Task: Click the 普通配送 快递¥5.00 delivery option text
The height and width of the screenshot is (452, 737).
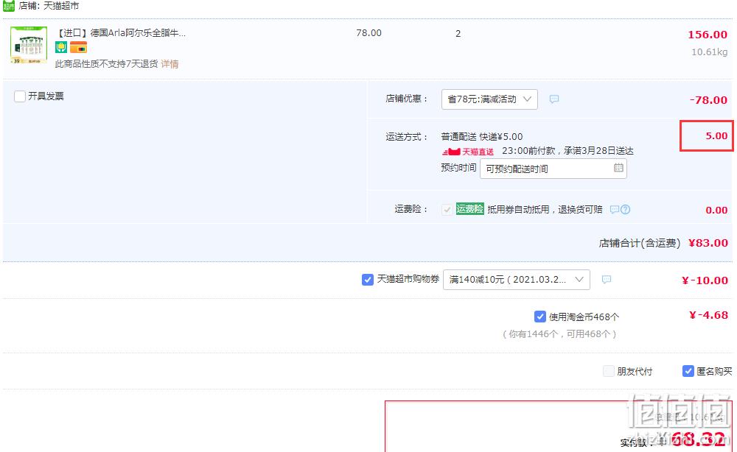Action: tap(482, 137)
